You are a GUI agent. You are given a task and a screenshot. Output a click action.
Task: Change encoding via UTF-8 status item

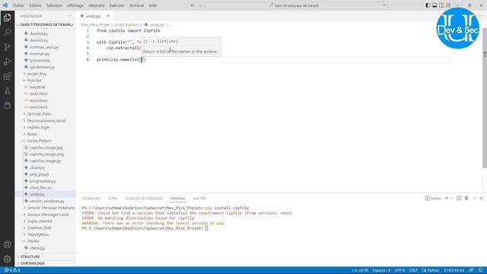(x=399, y=270)
